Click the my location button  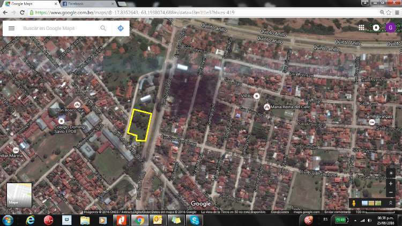[391, 174]
